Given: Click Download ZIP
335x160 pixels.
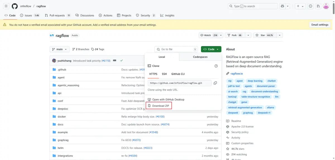Looking at the screenshot, I should tap(159, 106).
